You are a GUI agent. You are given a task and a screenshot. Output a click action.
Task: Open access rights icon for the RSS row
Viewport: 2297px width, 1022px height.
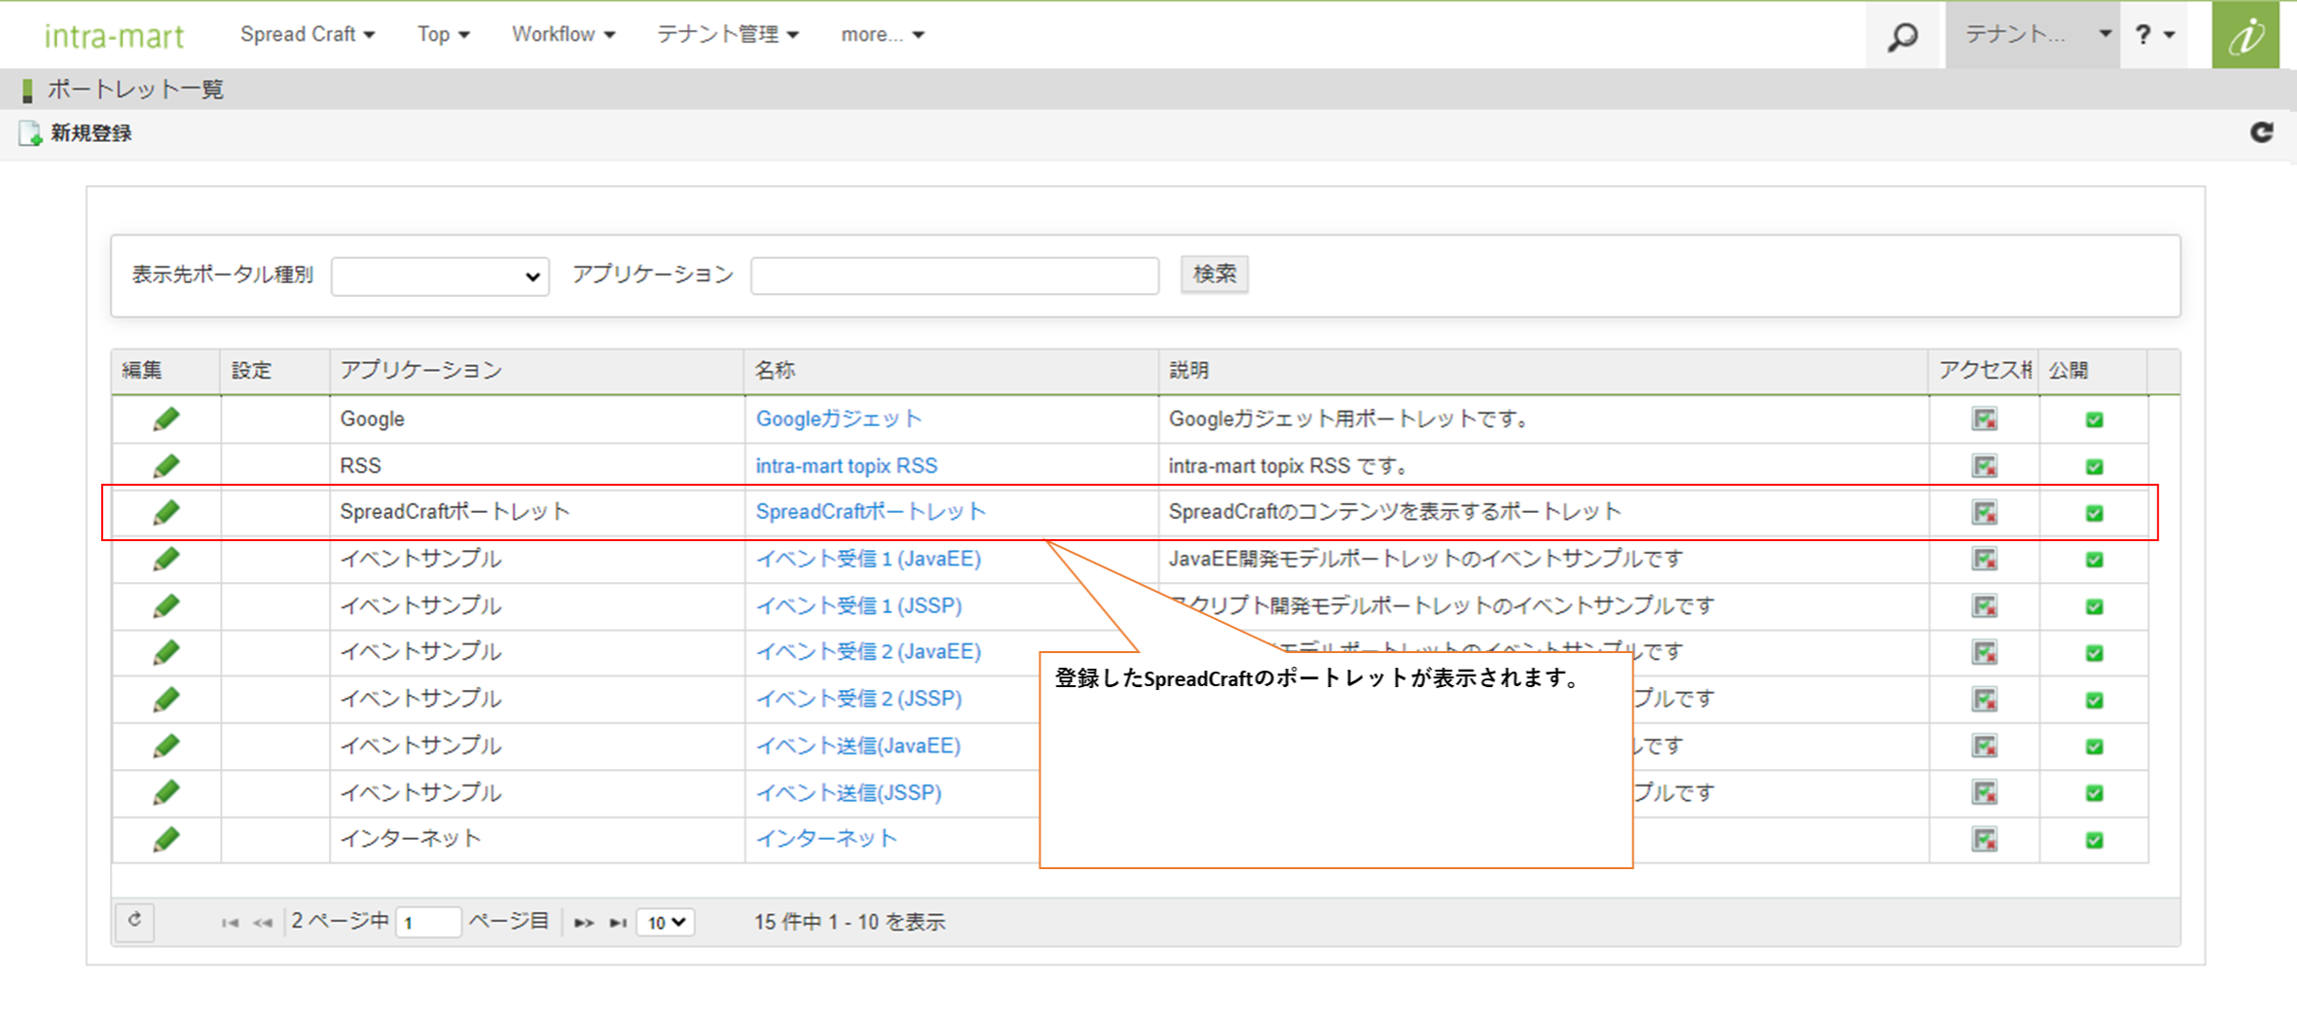tap(1984, 466)
